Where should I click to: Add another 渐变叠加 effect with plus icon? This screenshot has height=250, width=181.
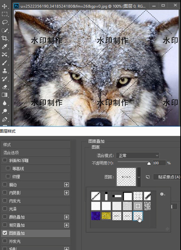point(66,225)
